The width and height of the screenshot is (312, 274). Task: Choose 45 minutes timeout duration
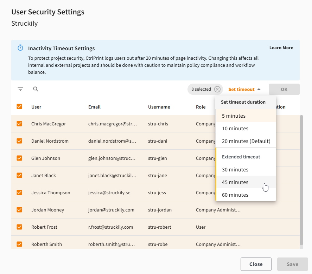coord(246,182)
